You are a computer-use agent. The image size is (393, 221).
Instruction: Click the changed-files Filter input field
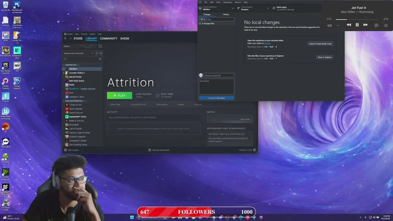(x=220, y=19)
